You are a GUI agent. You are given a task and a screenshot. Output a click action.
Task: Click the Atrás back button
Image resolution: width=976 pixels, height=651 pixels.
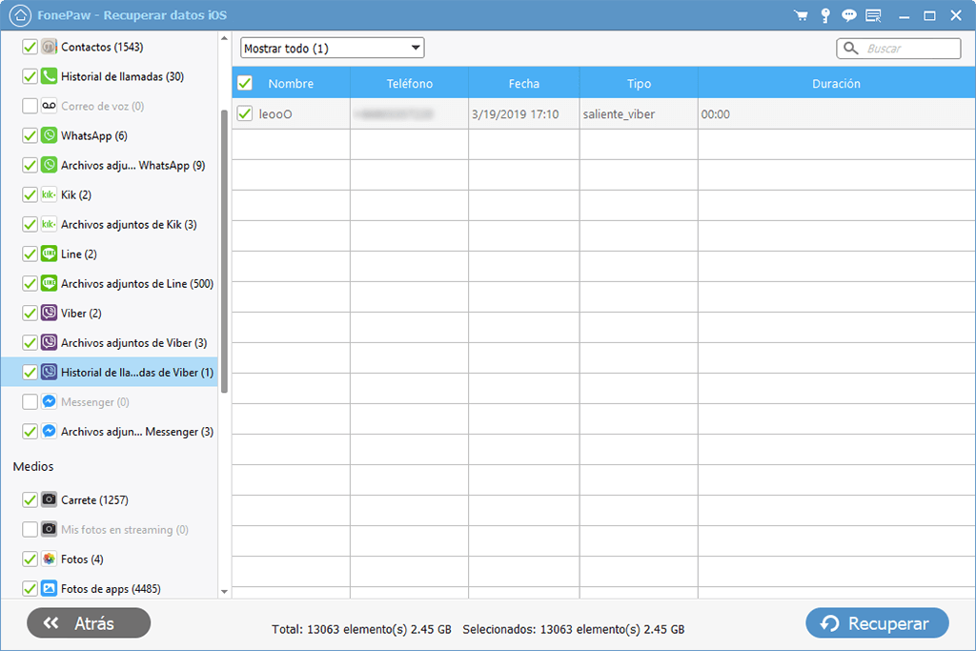(89, 623)
